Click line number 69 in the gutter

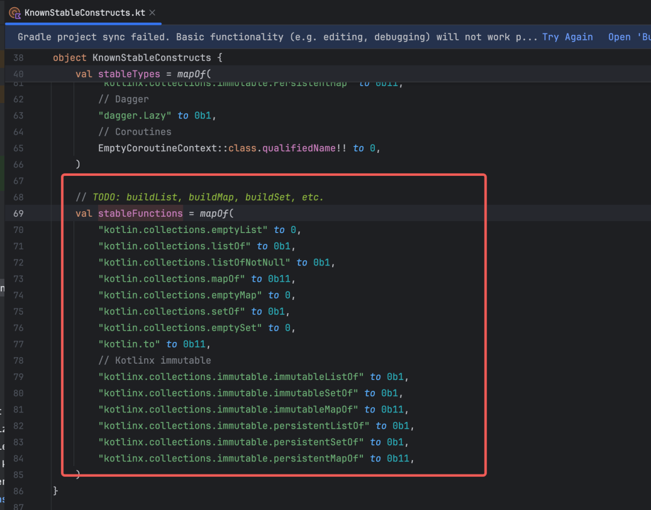coord(18,214)
